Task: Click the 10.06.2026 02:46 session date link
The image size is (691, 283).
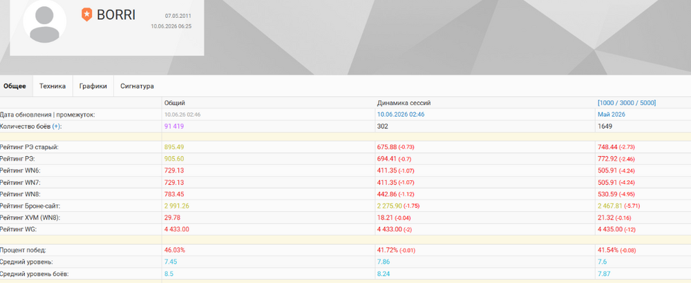Action: [401, 115]
